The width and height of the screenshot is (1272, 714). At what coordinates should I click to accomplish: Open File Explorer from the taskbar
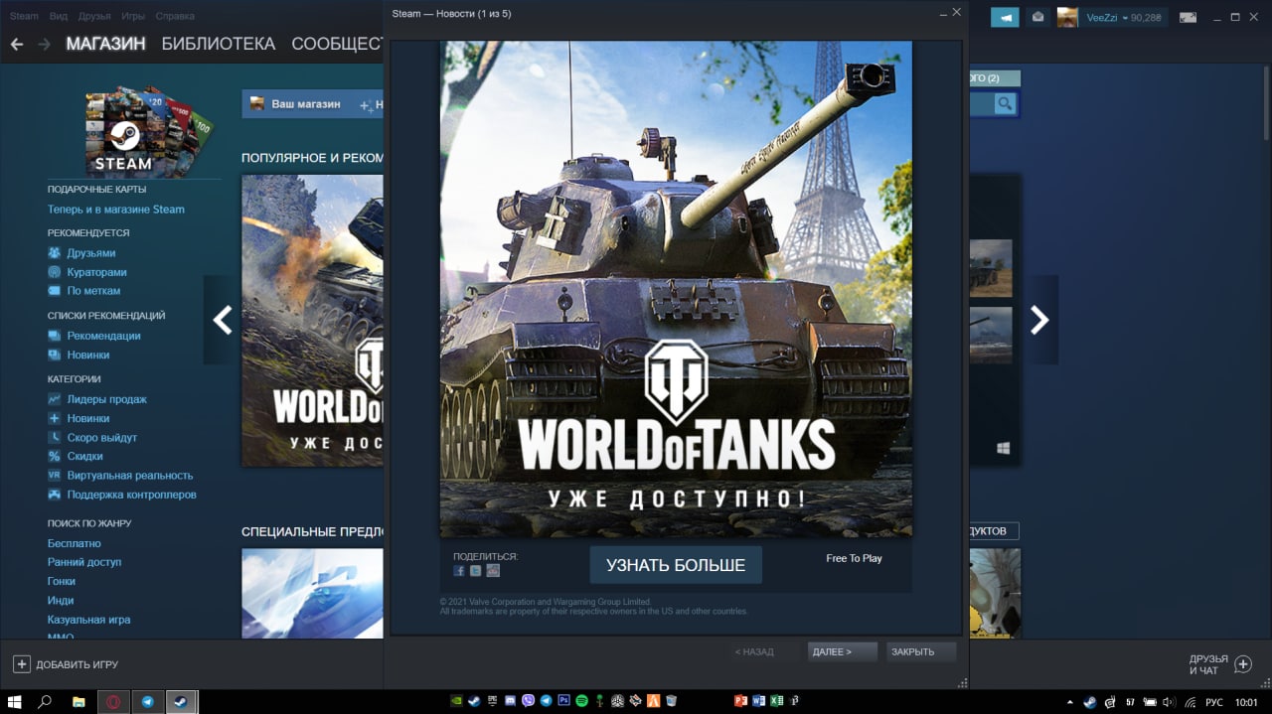pyautogui.click(x=79, y=701)
